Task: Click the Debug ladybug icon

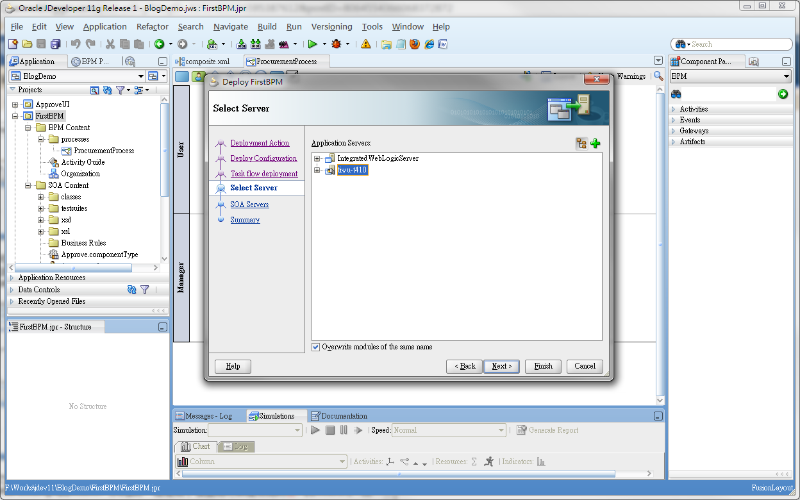Action: (337, 44)
